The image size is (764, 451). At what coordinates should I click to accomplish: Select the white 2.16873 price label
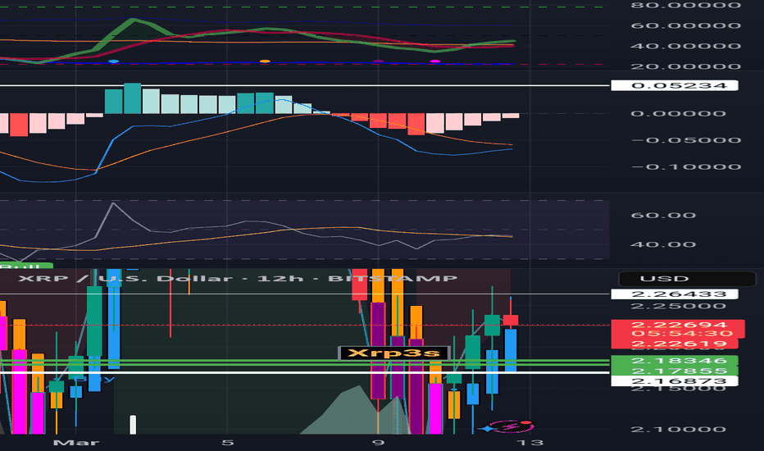675,380
